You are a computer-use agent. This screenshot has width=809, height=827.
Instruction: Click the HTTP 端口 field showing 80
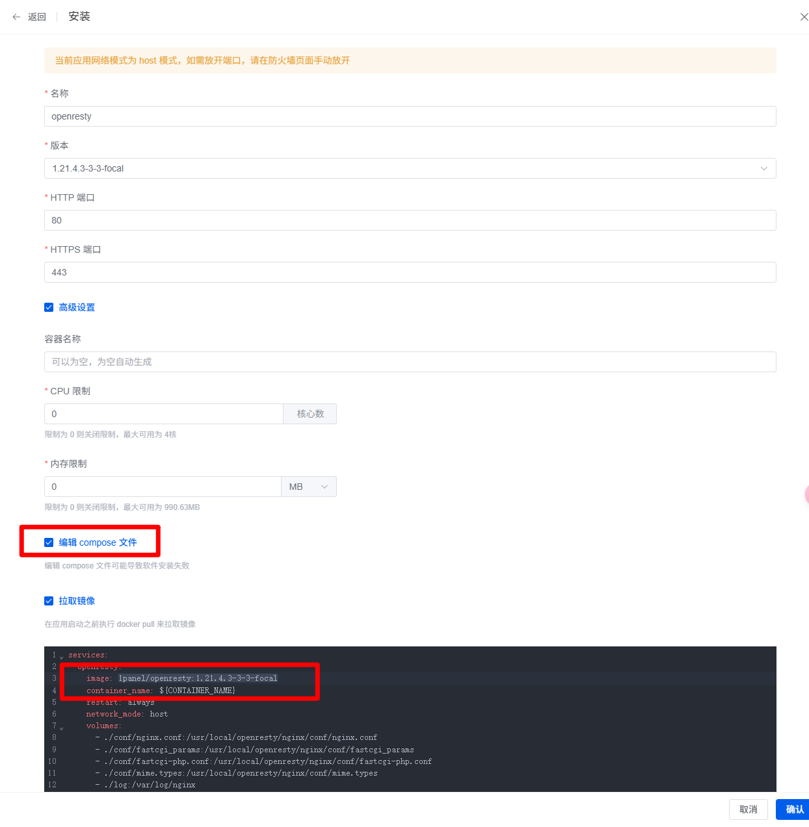(x=410, y=220)
